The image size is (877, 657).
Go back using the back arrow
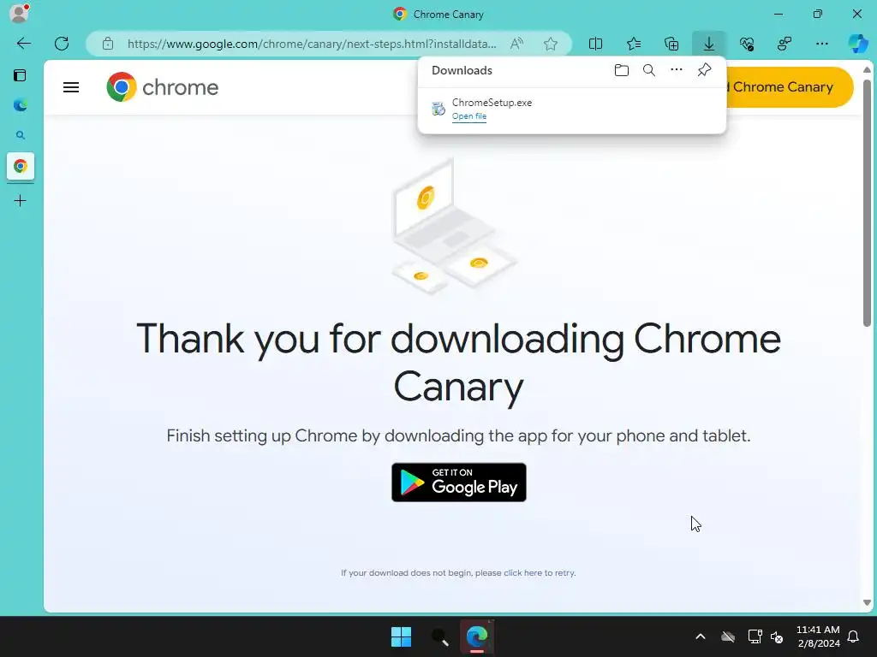23,44
